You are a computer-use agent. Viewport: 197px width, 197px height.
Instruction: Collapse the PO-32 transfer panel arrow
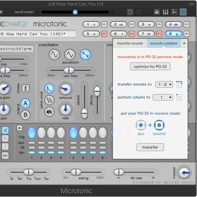184,43
